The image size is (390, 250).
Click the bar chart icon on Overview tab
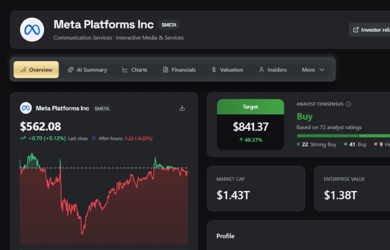23,70
